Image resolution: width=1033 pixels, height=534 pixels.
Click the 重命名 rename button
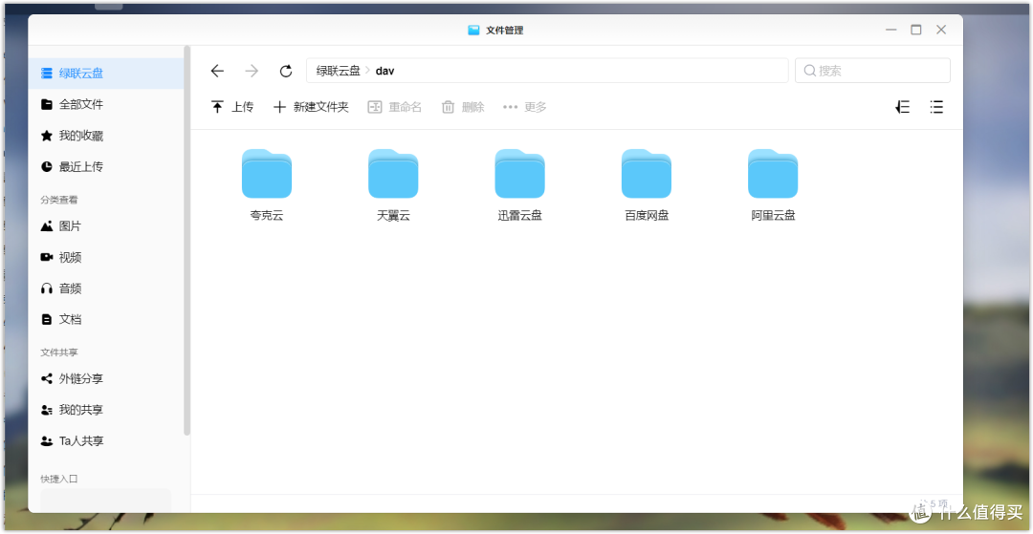point(395,107)
